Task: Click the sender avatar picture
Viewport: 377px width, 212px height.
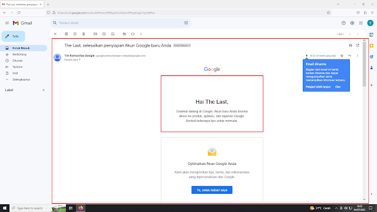Action: point(58,58)
